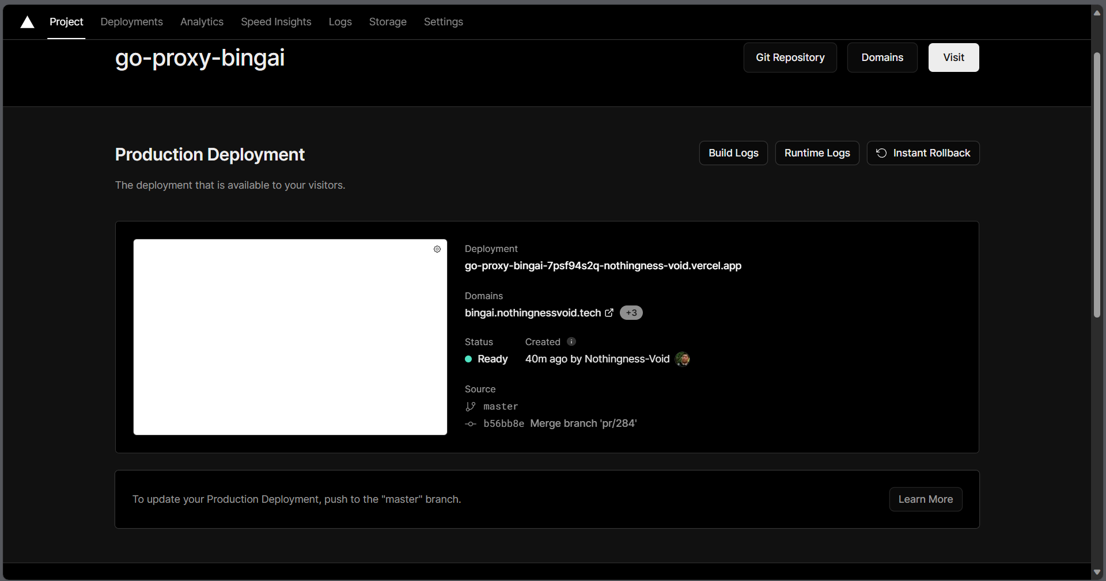
Task: Switch to the Storage tab
Action: [x=388, y=22]
